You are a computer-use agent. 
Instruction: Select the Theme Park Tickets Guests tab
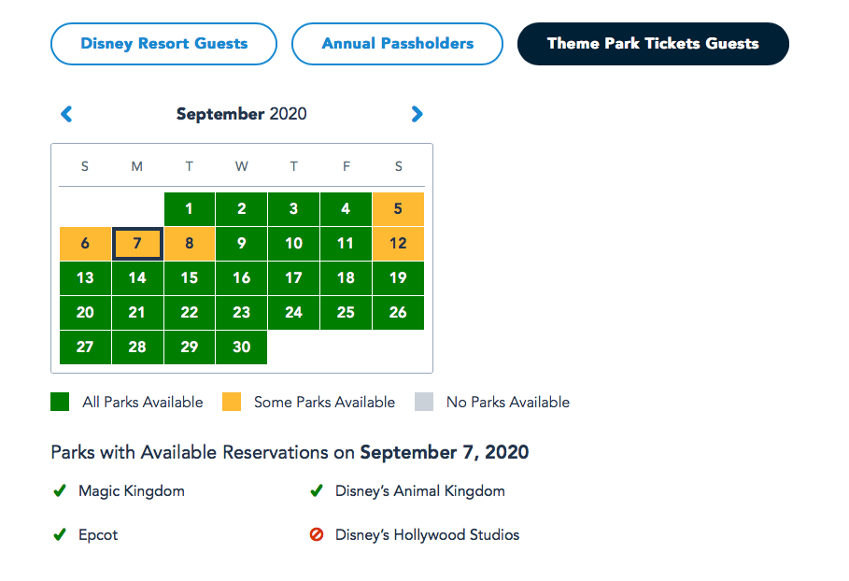pos(652,44)
